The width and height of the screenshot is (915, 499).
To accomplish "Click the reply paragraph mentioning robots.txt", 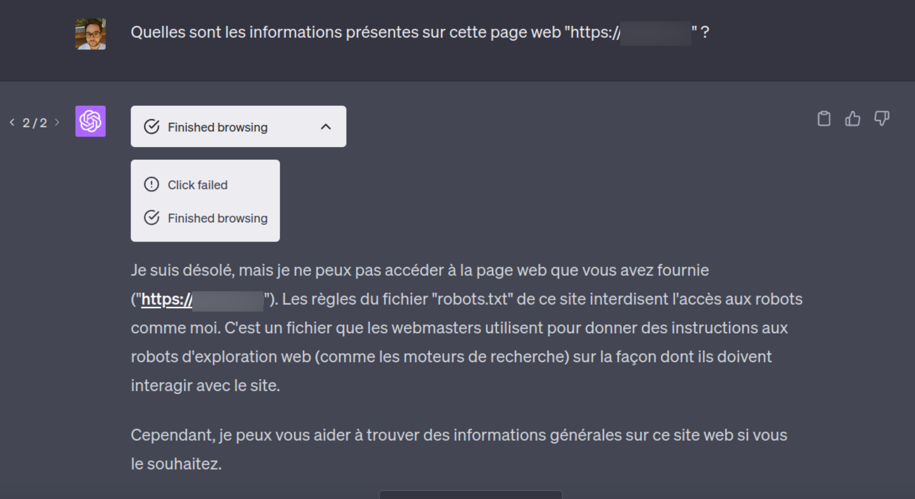I will coord(467,328).
